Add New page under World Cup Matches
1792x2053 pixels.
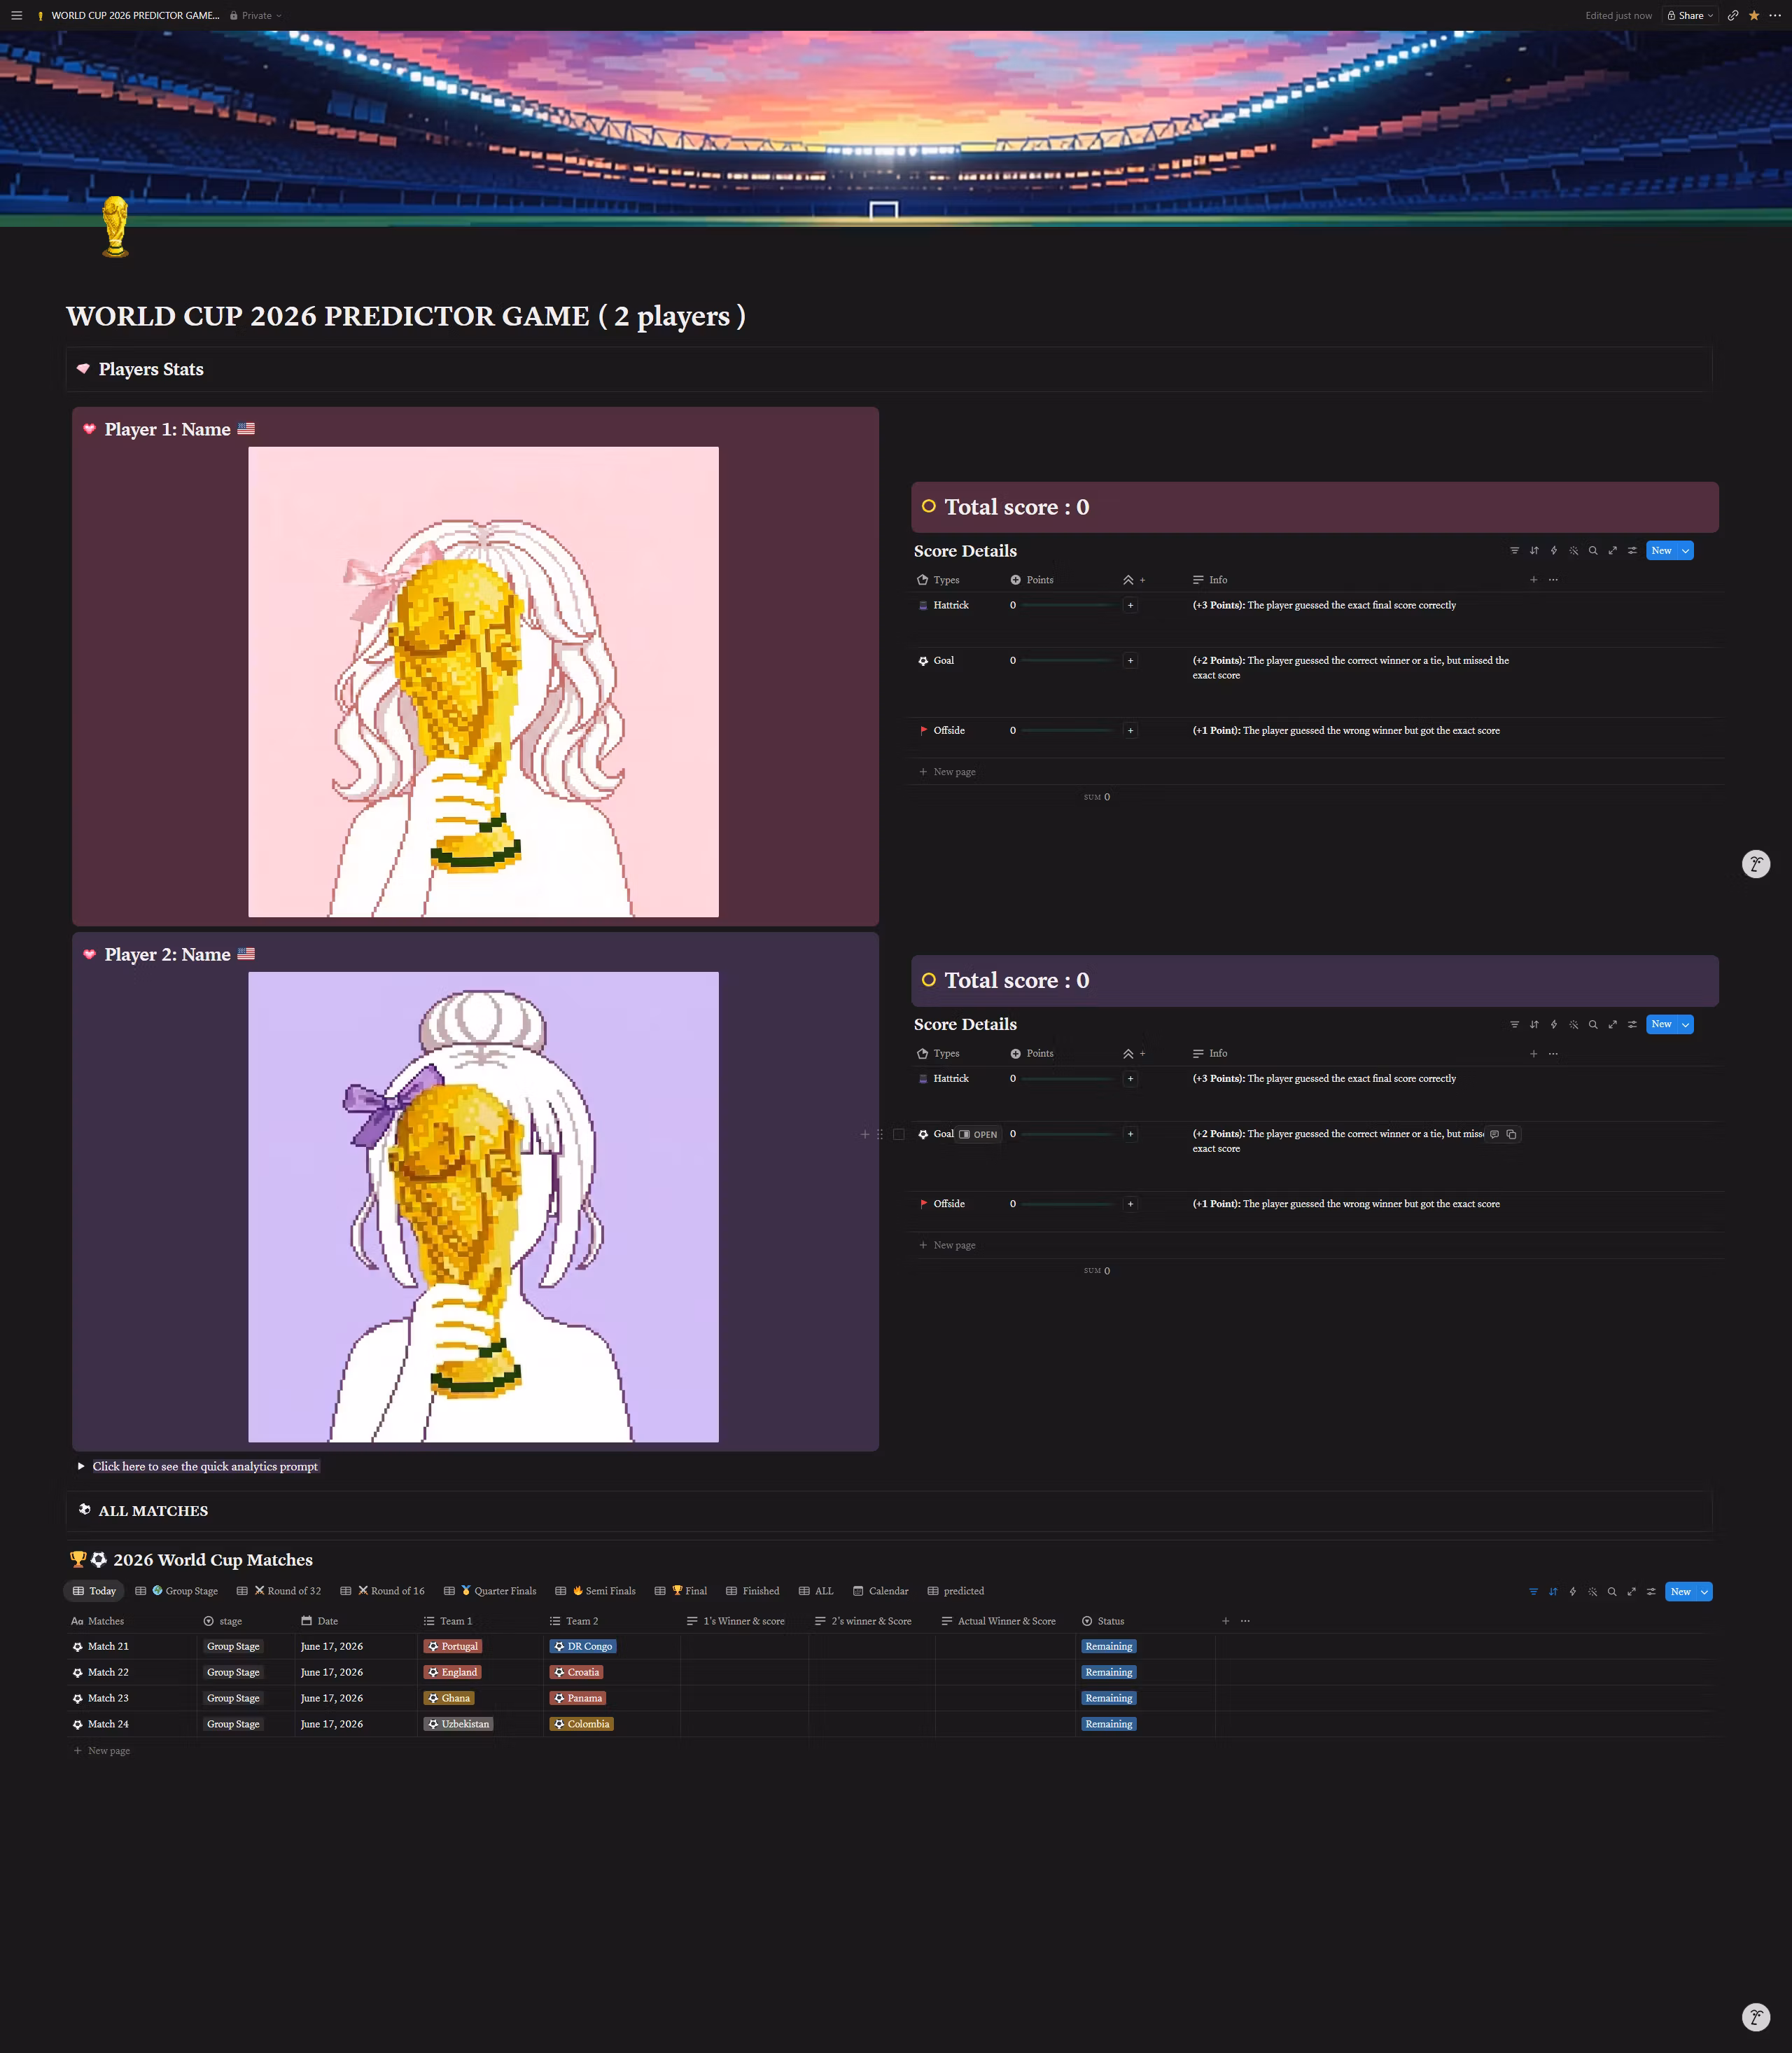[102, 1750]
